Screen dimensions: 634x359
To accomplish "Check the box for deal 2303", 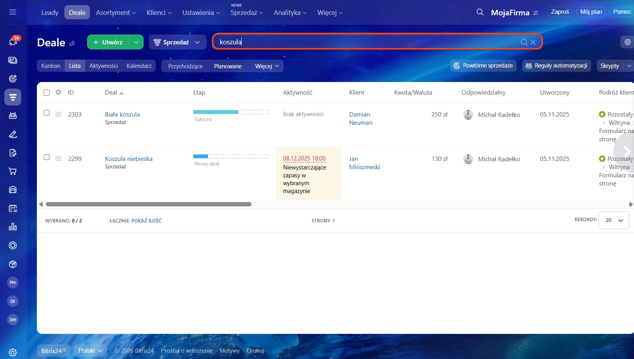I will point(47,113).
